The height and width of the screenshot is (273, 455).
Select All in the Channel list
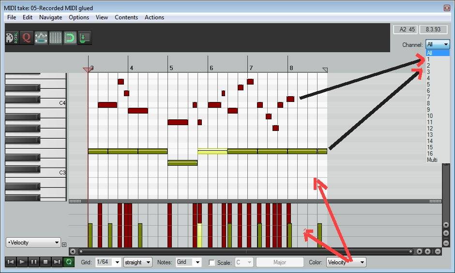(x=438, y=53)
